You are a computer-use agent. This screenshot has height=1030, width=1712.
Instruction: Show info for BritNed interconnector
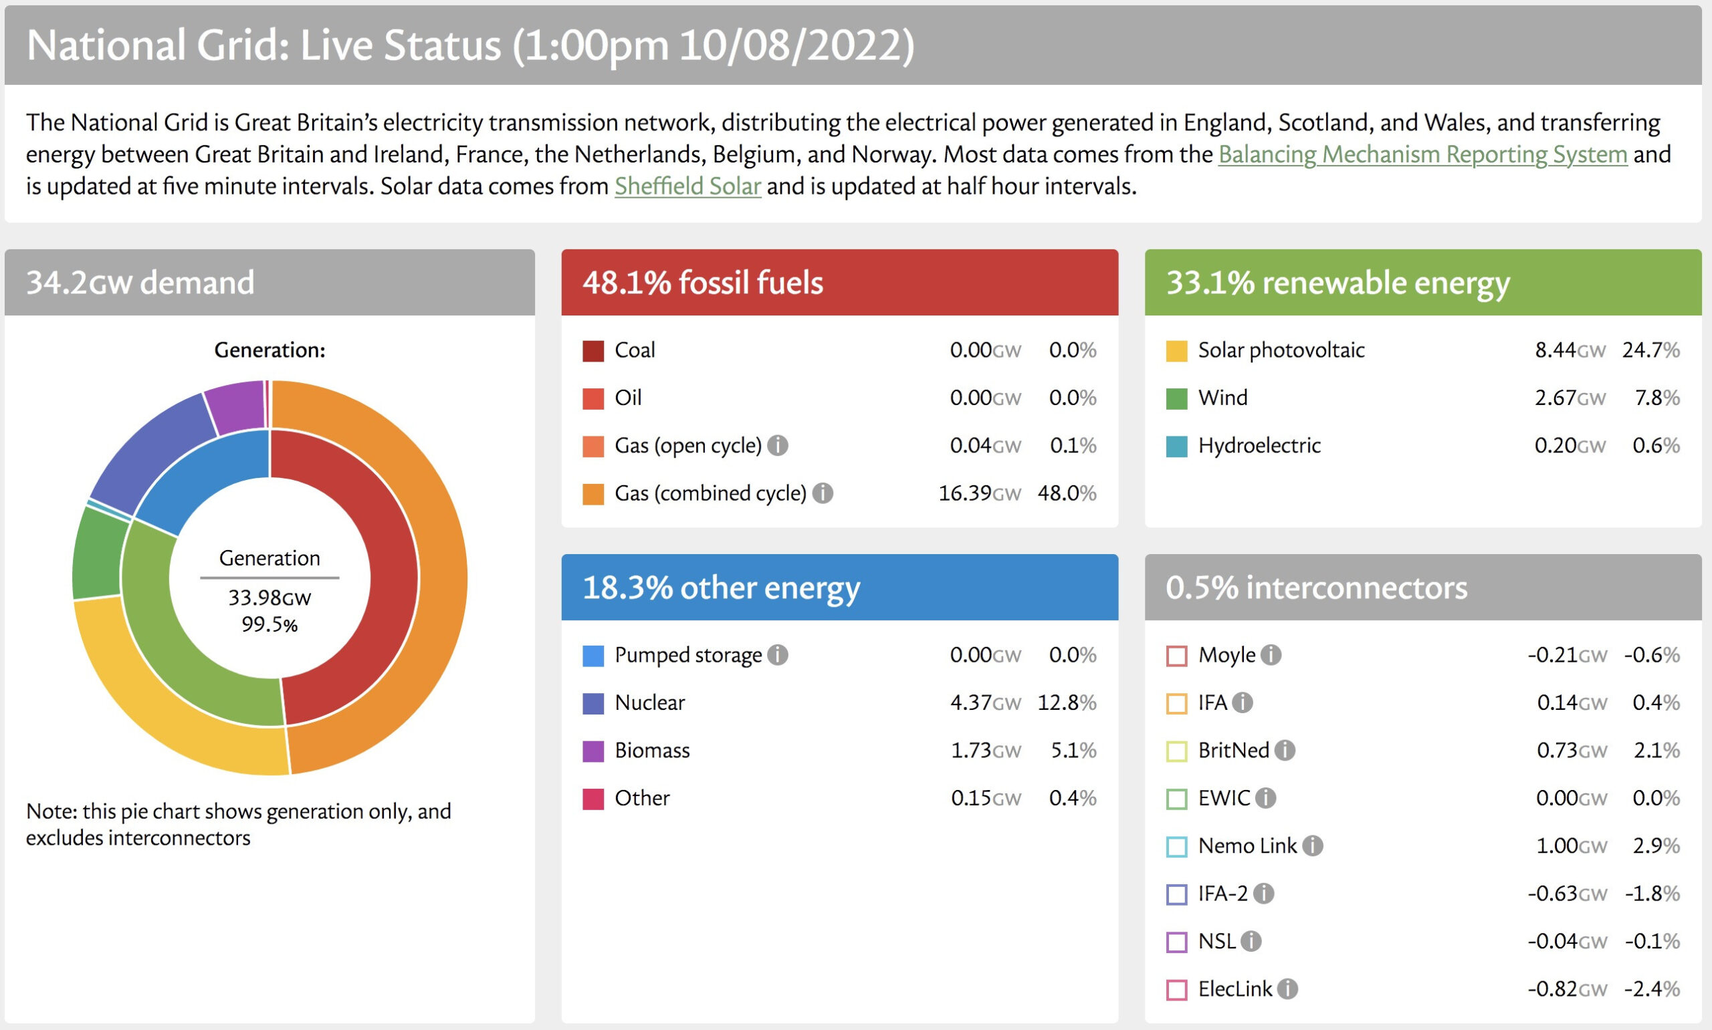(x=1285, y=751)
